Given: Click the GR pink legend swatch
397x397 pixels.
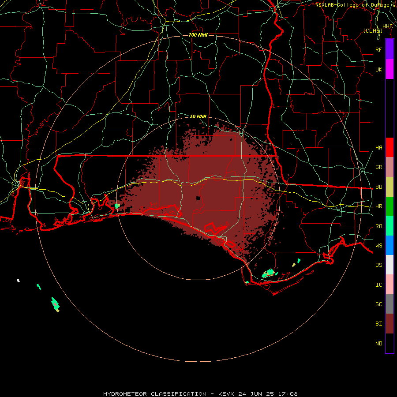Looking at the screenshot, I should [x=390, y=167].
